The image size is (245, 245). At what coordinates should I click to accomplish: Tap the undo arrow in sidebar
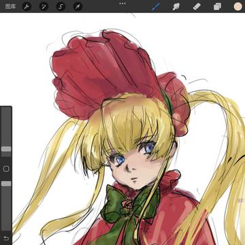[x=6, y=238]
